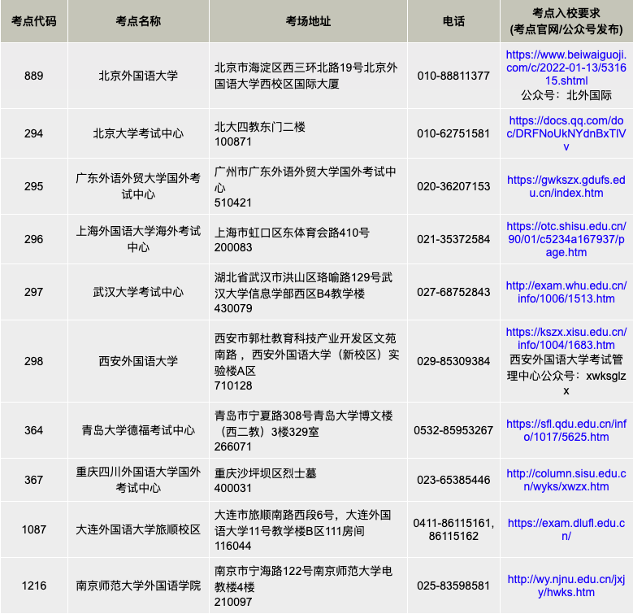Image resolution: width=633 pixels, height=614 pixels.
Task: Click the address 广州市广东外语外贸大学国外考试中心
Action: (306, 180)
